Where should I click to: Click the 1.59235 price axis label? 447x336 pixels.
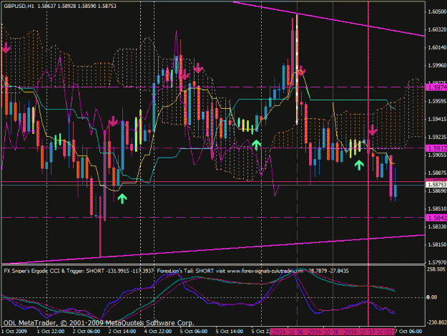[x=437, y=137]
